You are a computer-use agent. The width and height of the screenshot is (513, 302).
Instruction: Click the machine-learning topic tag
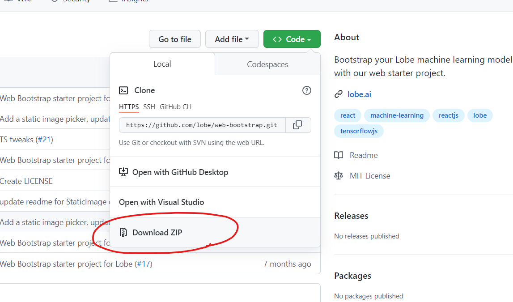click(397, 115)
